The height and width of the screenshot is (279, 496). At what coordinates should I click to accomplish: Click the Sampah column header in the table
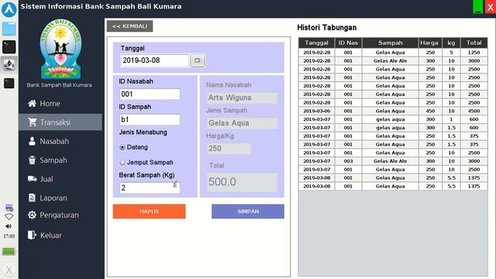(391, 43)
